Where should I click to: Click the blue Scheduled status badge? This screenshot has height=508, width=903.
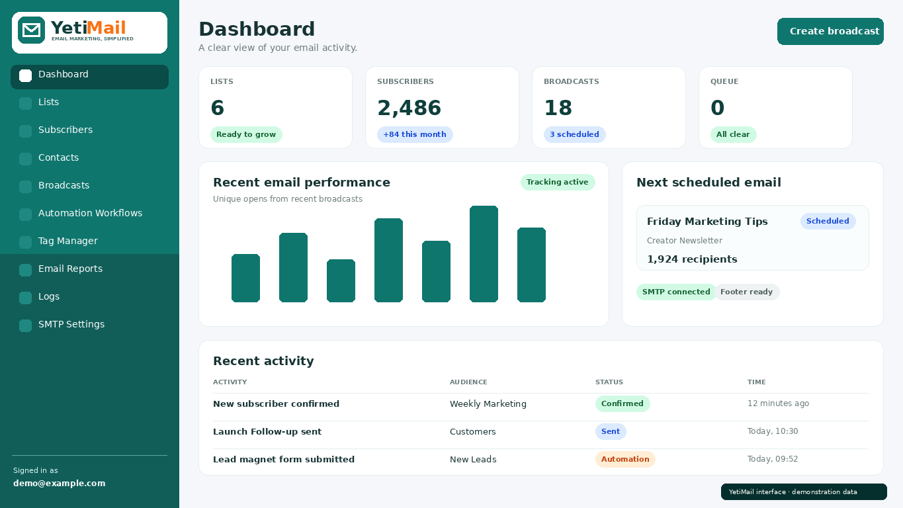point(828,221)
